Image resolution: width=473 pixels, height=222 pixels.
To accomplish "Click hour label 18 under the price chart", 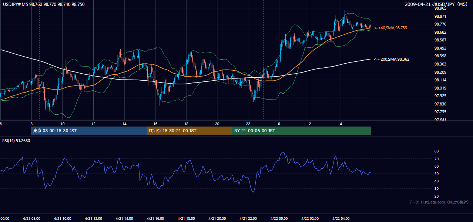I will [186, 124].
